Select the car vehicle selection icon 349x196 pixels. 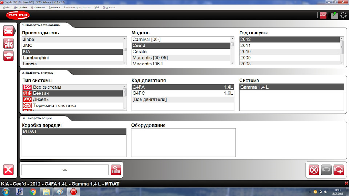(x=8, y=31)
